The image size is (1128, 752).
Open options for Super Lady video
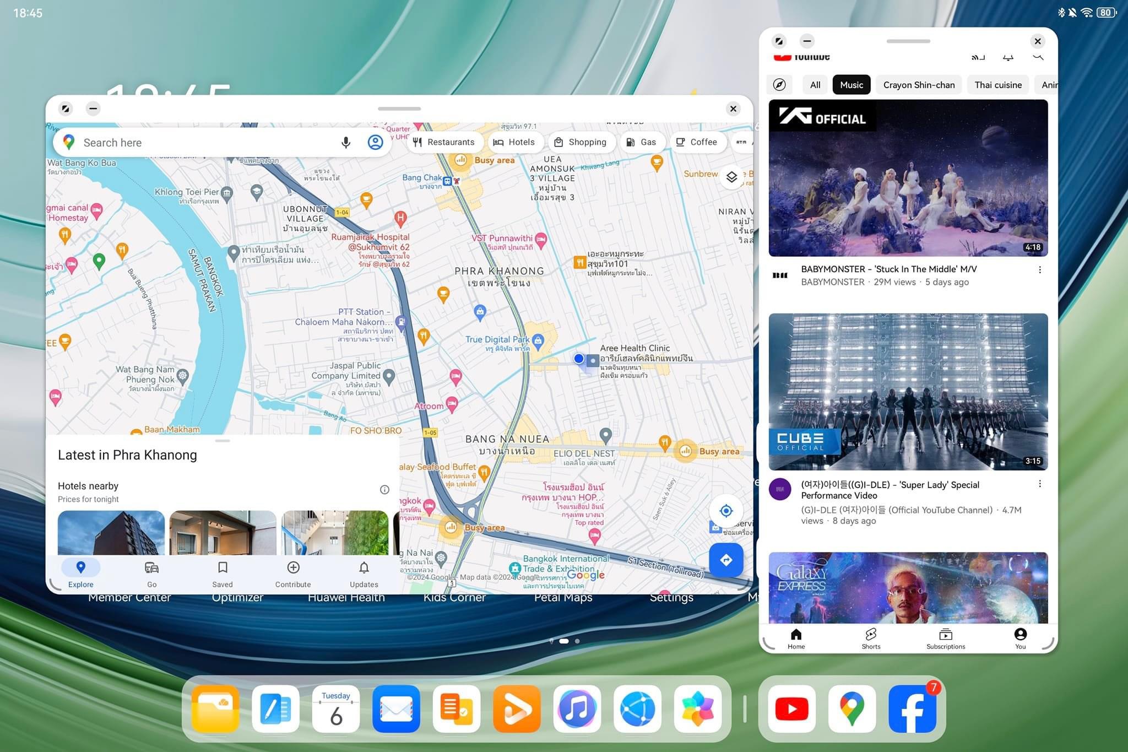coord(1039,484)
